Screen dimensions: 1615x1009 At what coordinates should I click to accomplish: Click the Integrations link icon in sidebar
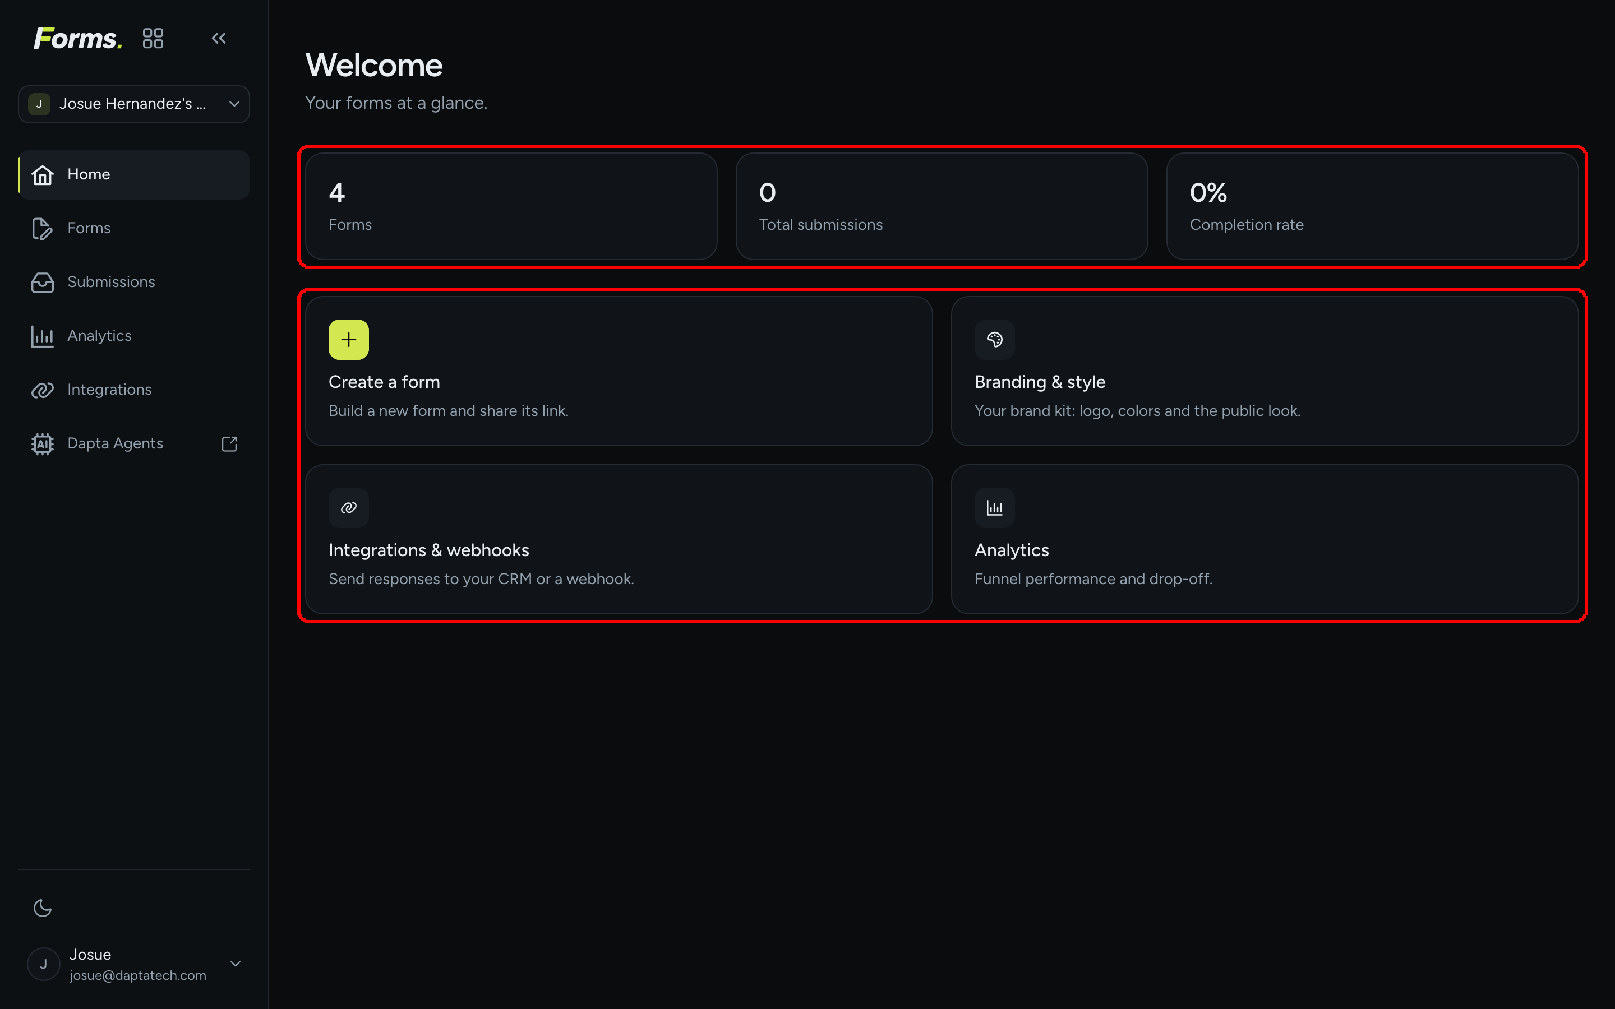(x=43, y=390)
